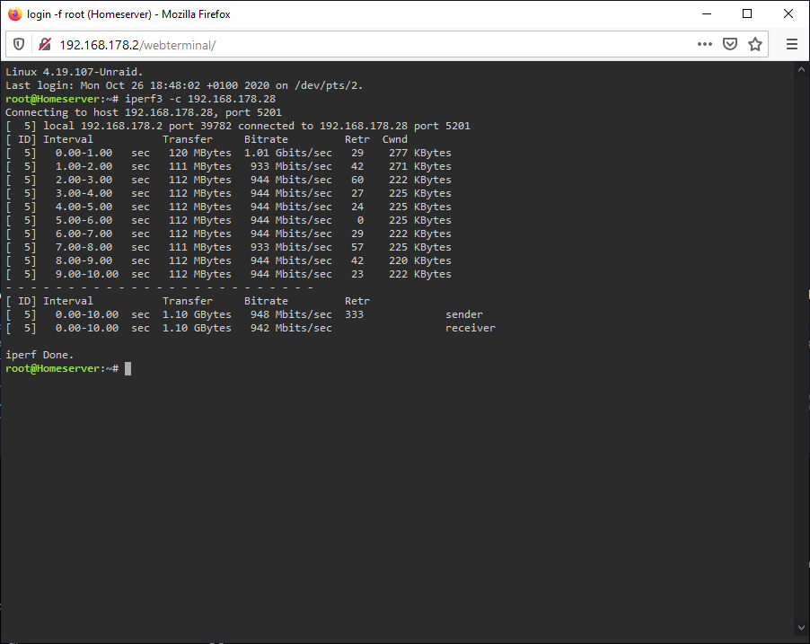Click the '5.00-6.00' interval row
The image size is (810, 644).
[x=228, y=220]
